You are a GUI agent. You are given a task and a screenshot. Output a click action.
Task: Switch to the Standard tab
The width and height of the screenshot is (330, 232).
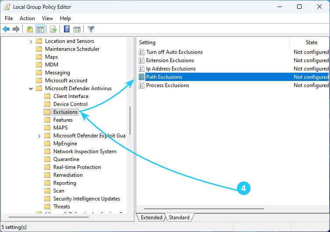[179, 218]
